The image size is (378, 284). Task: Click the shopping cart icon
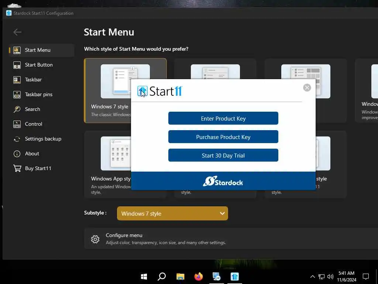click(x=17, y=168)
